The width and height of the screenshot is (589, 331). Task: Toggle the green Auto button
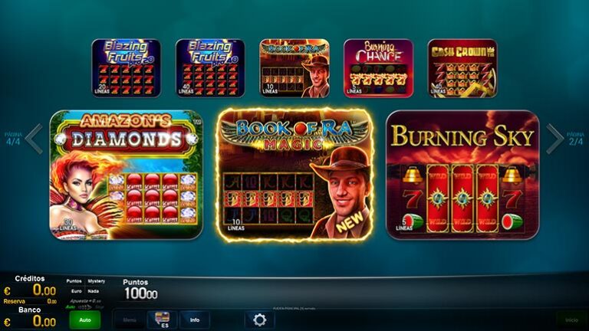click(85, 320)
